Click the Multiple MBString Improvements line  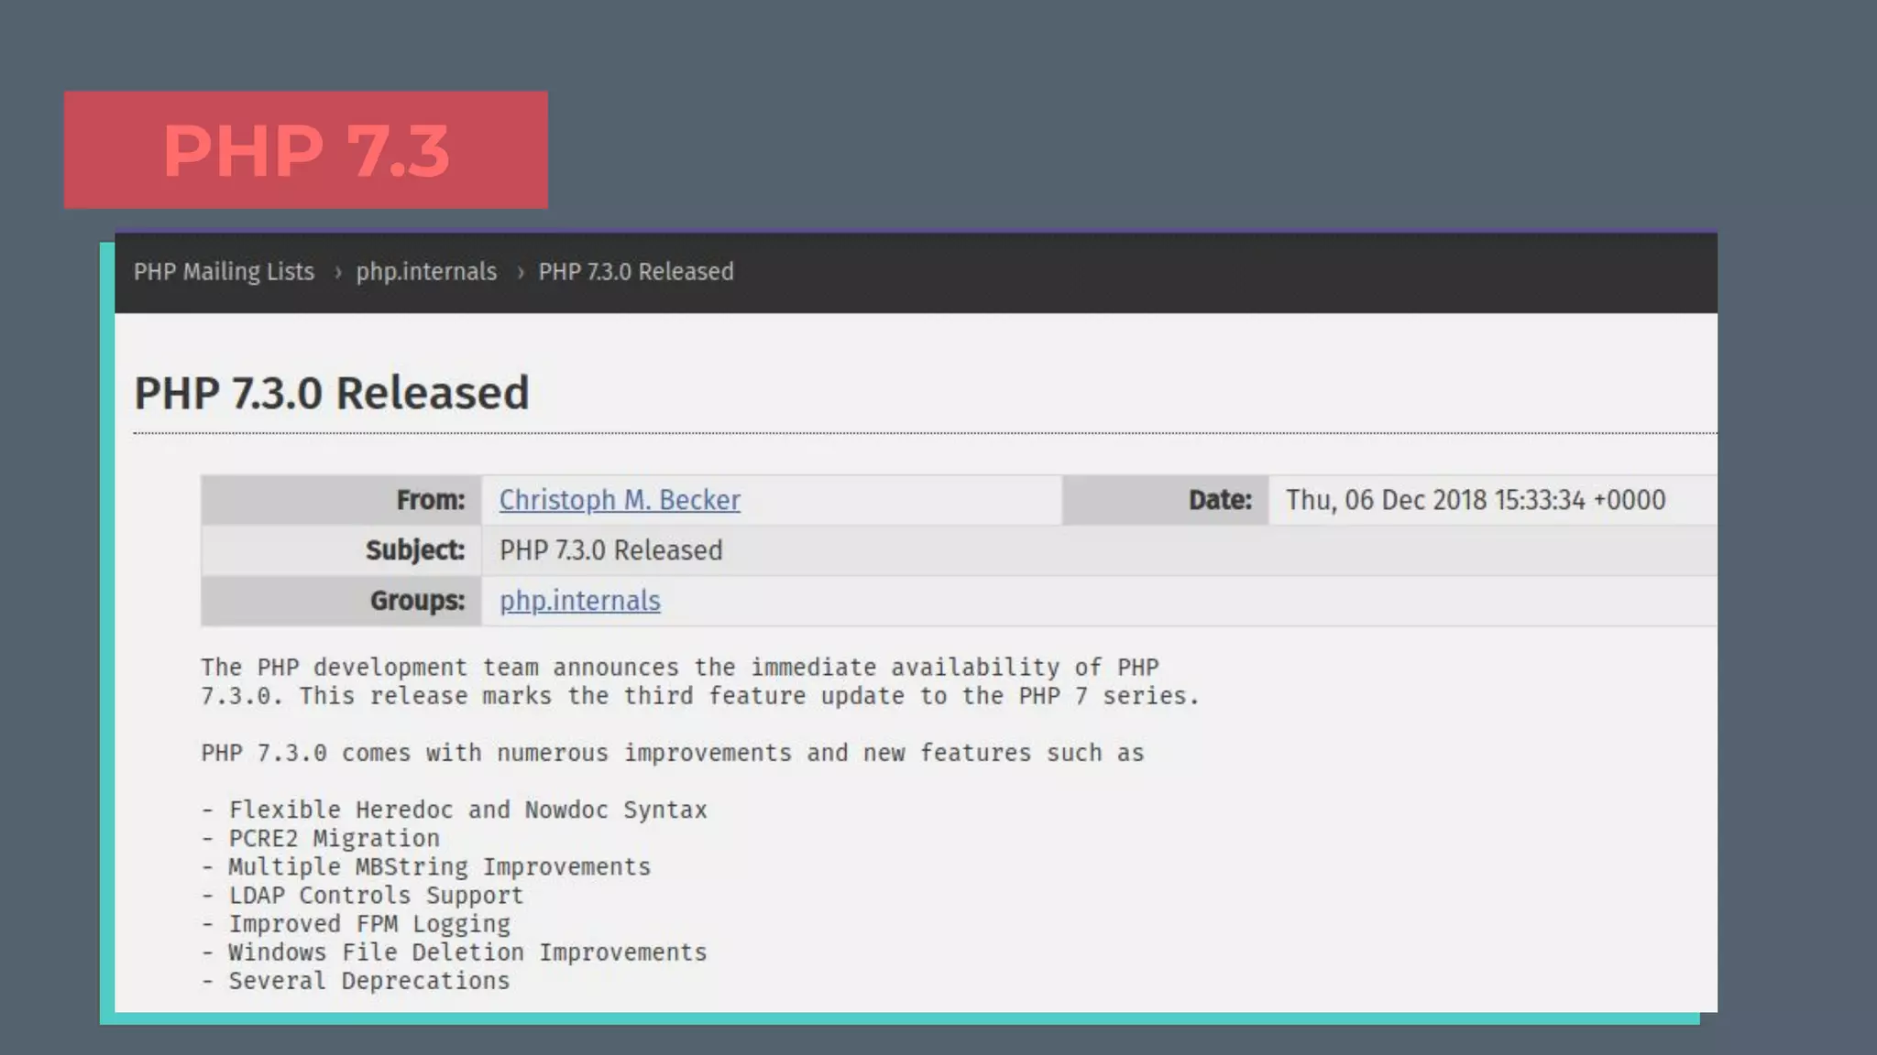426,866
